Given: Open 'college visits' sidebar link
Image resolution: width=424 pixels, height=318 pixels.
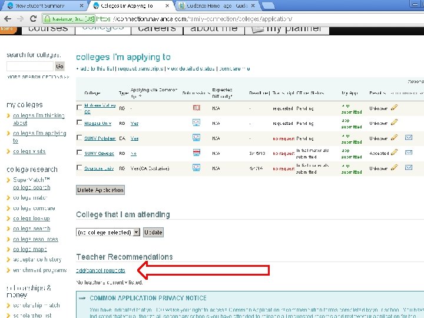Looking at the screenshot, I should 29,151.
